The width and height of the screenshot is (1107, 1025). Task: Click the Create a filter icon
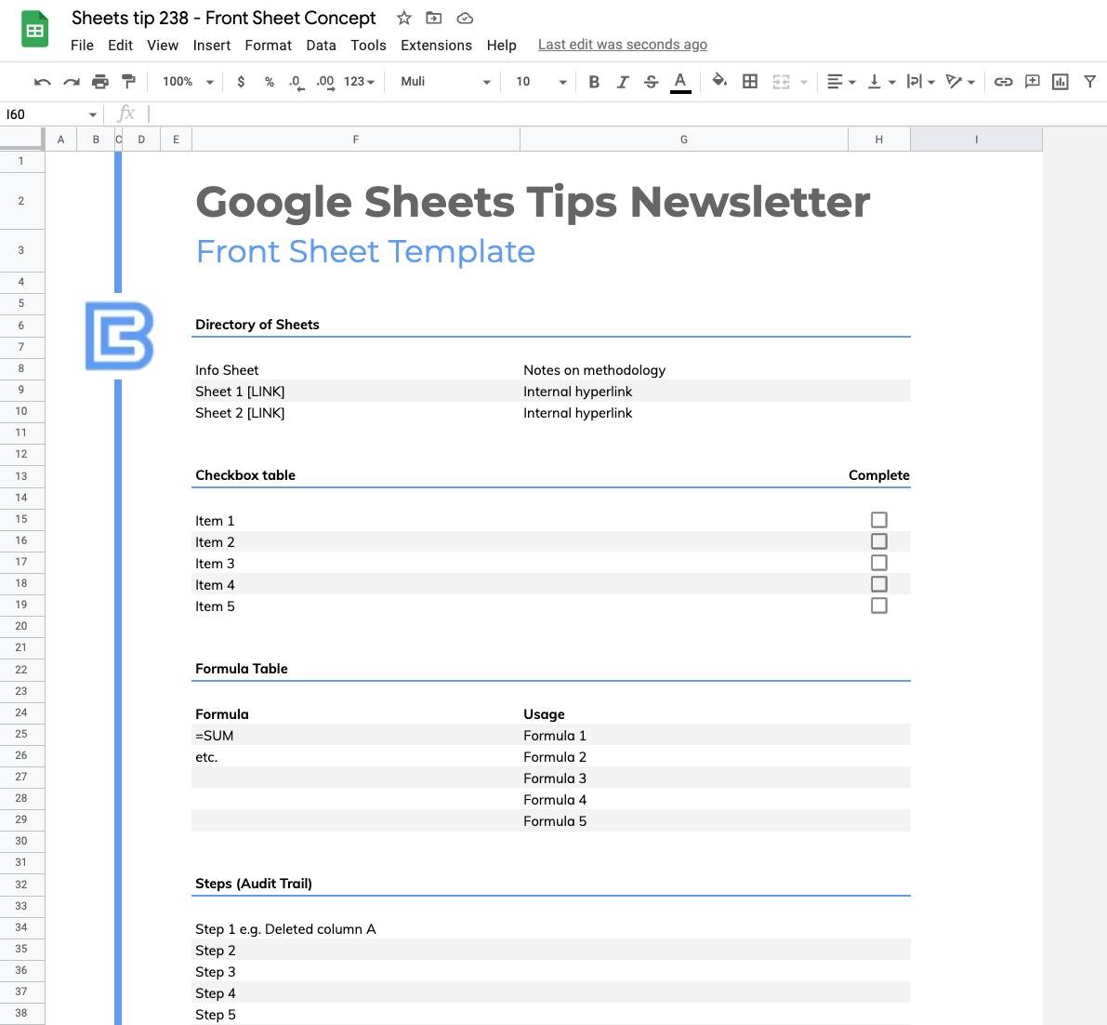(1090, 82)
